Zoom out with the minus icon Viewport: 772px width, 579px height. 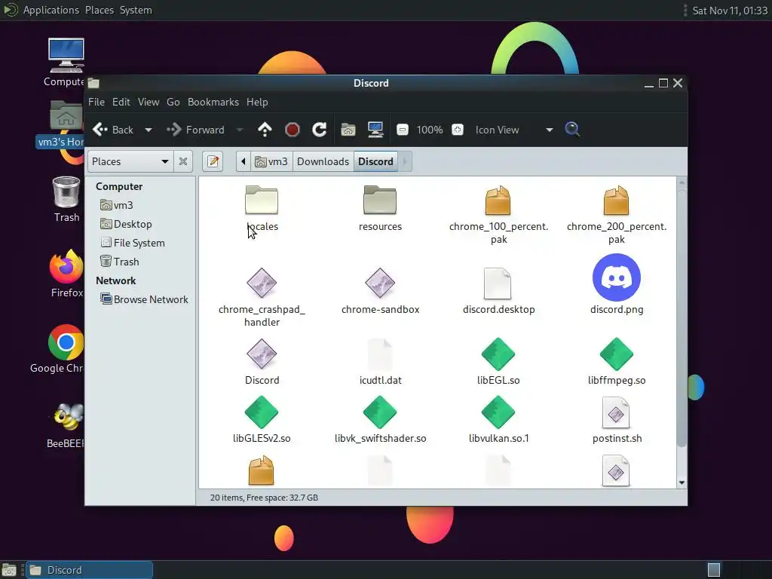tap(403, 130)
